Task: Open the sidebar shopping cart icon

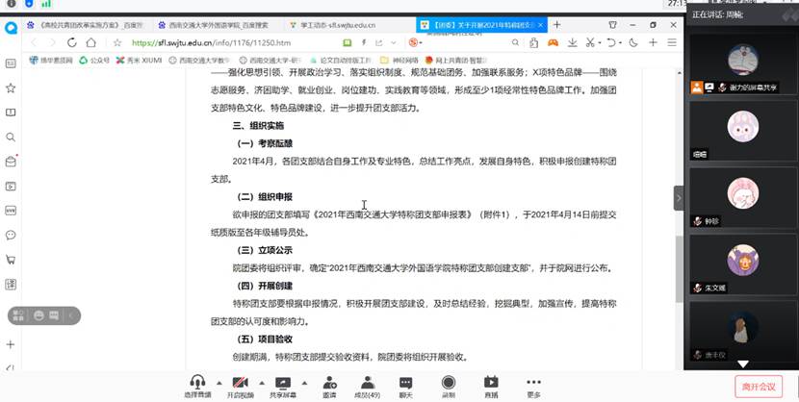Action: 11,260
